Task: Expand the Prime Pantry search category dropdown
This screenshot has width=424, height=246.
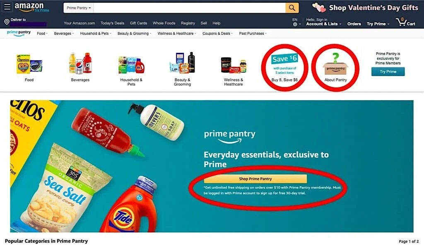Action: (79, 8)
